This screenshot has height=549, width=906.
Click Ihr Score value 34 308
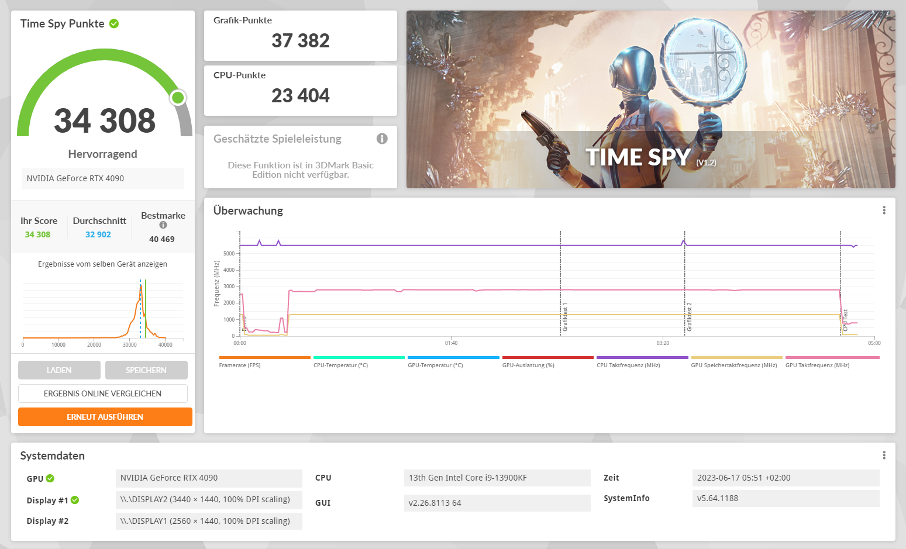tap(37, 234)
